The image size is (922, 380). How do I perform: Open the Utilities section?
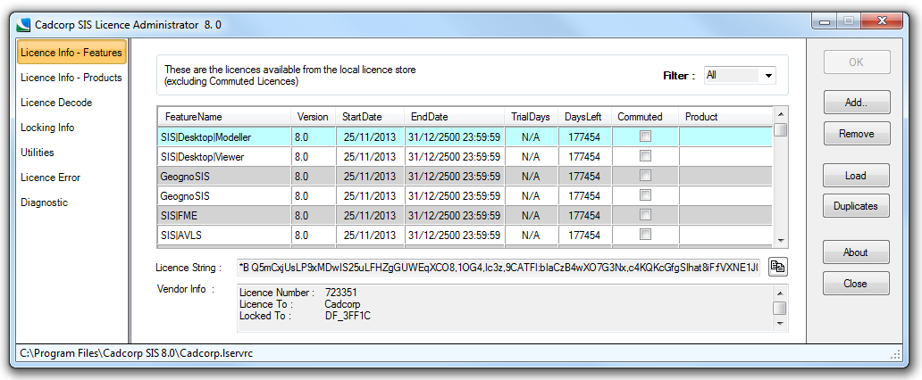click(x=37, y=153)
